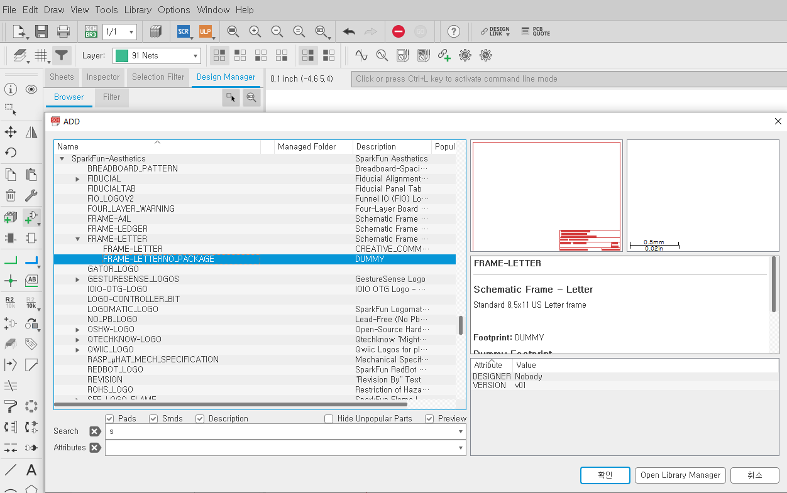Expand the QWIIC_LOGO tree node
This screenshot has height=493, width=787.
78,350
